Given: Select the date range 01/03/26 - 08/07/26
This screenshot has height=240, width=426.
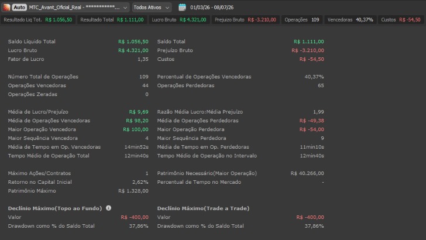Looking at the screenshot, I should (x=212, y=8).
